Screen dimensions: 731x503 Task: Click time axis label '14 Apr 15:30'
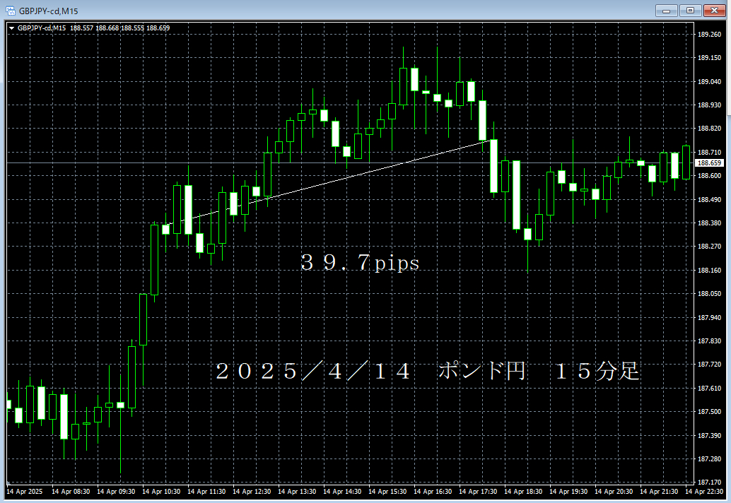point(387,492)
